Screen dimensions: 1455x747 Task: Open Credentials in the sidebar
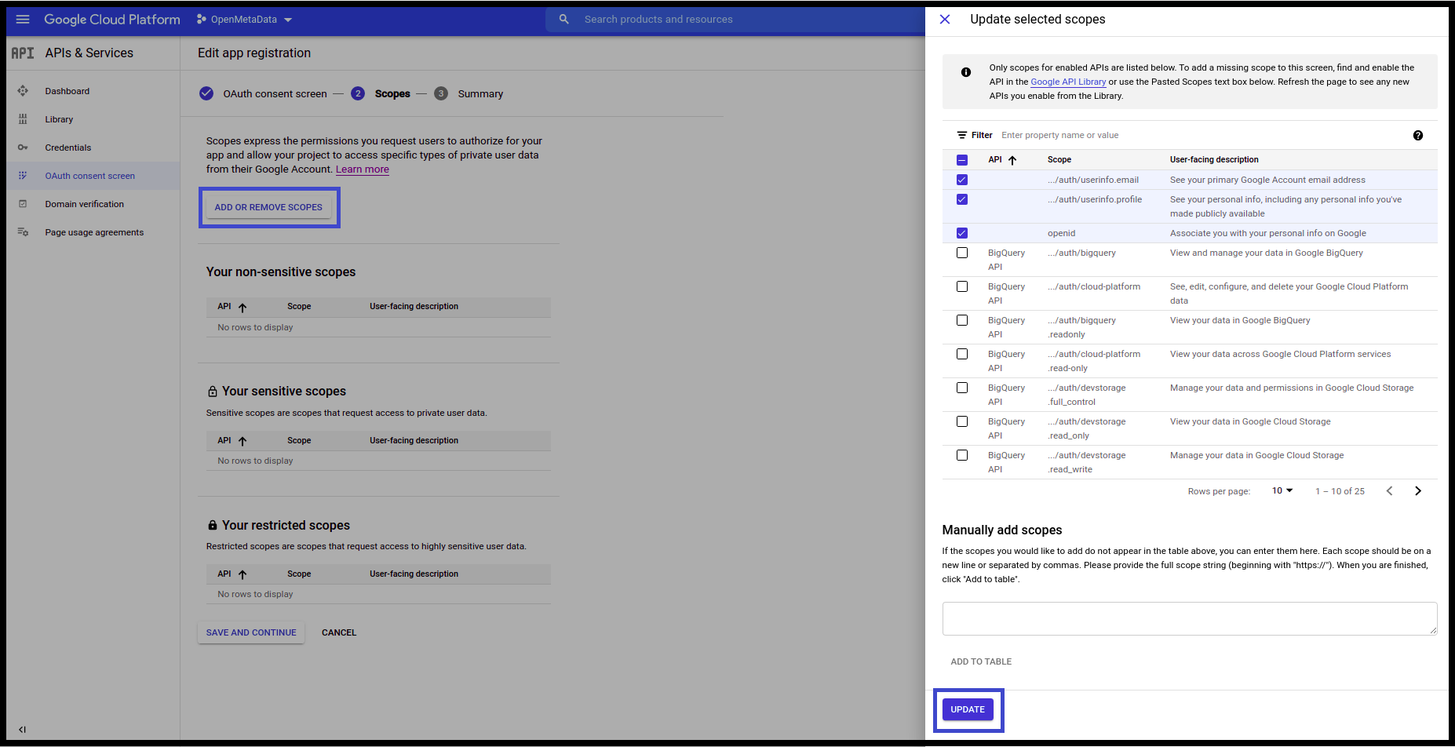(68, 148)
